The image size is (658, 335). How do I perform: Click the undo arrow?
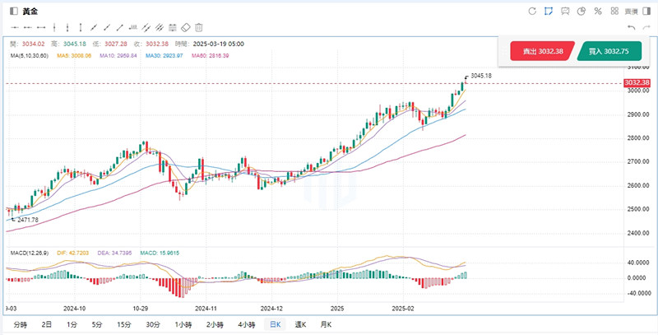coord(631,27)
